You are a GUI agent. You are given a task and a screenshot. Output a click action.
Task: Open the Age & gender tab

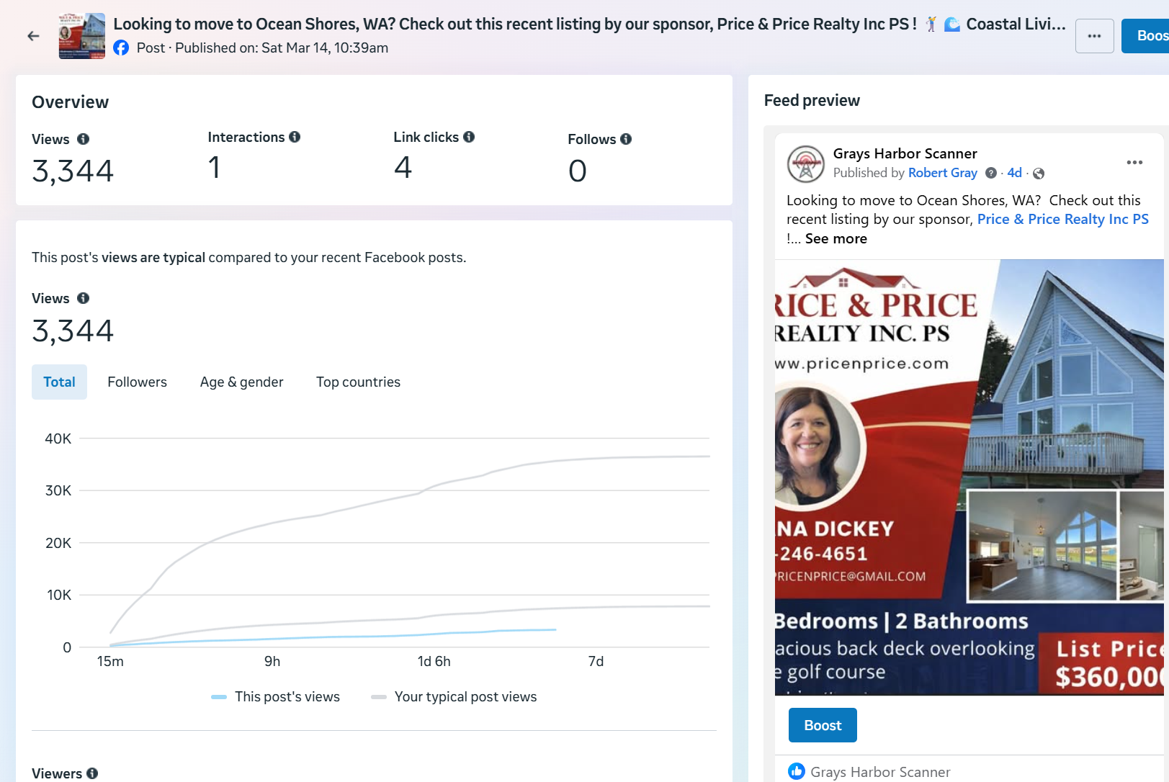[x=241, y=382]
